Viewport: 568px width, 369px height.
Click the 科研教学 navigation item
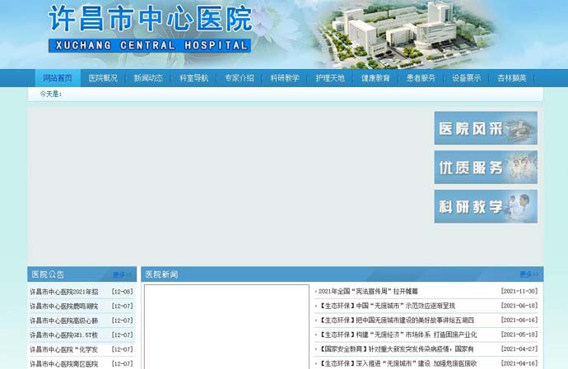coord(285,78)
